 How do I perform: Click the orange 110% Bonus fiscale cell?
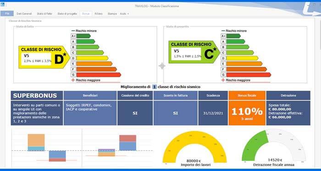(247, 113)
